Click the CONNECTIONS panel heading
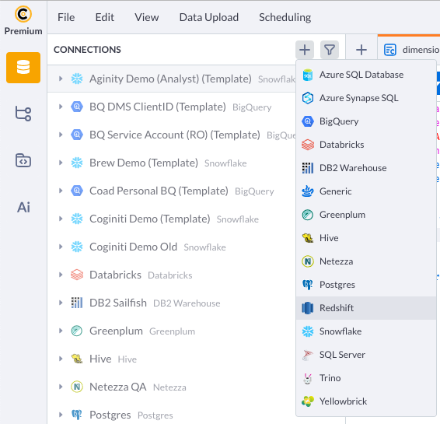This screenshot has width=440, height=424. pos(87,50)
